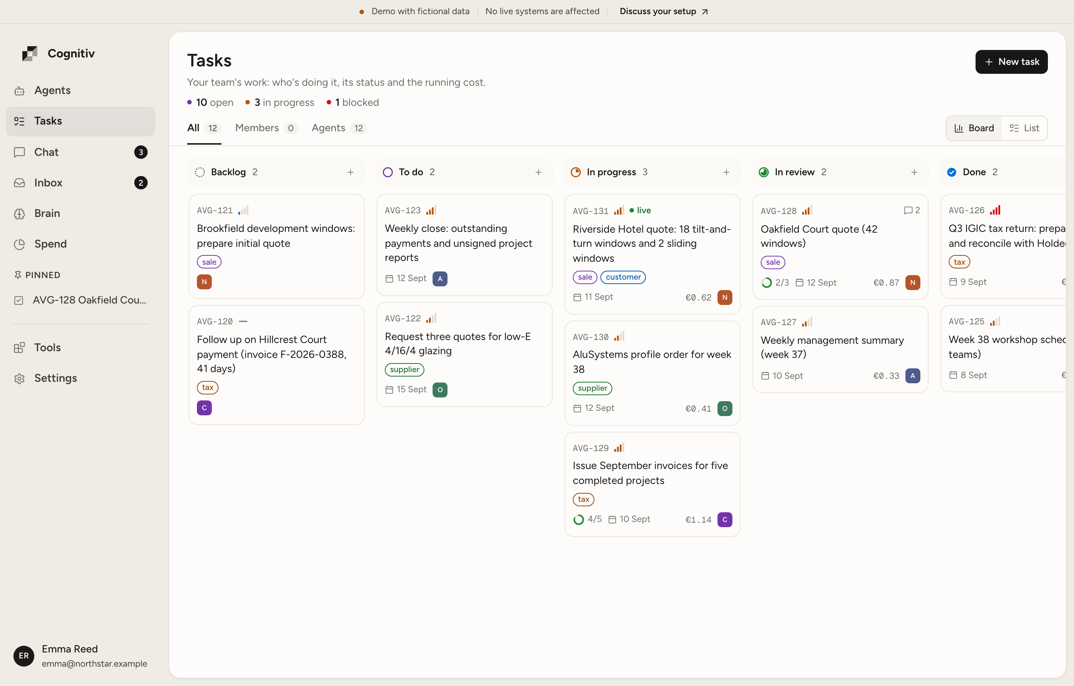Open the Agents page in sidebar
Image resolution: width=1074 pixels, height=686 pixels.
tap(80, 90)
